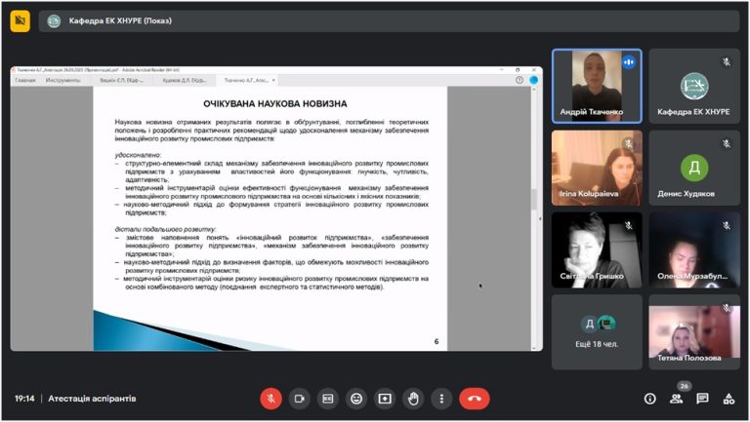Click the 19:14 clock display
The height and width of the screenshot is (422, 750).
click(x=24, y=399)
